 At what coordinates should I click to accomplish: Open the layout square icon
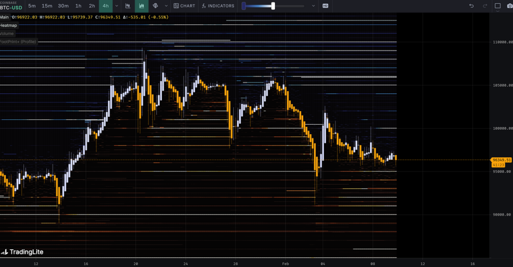pos(498,6)
